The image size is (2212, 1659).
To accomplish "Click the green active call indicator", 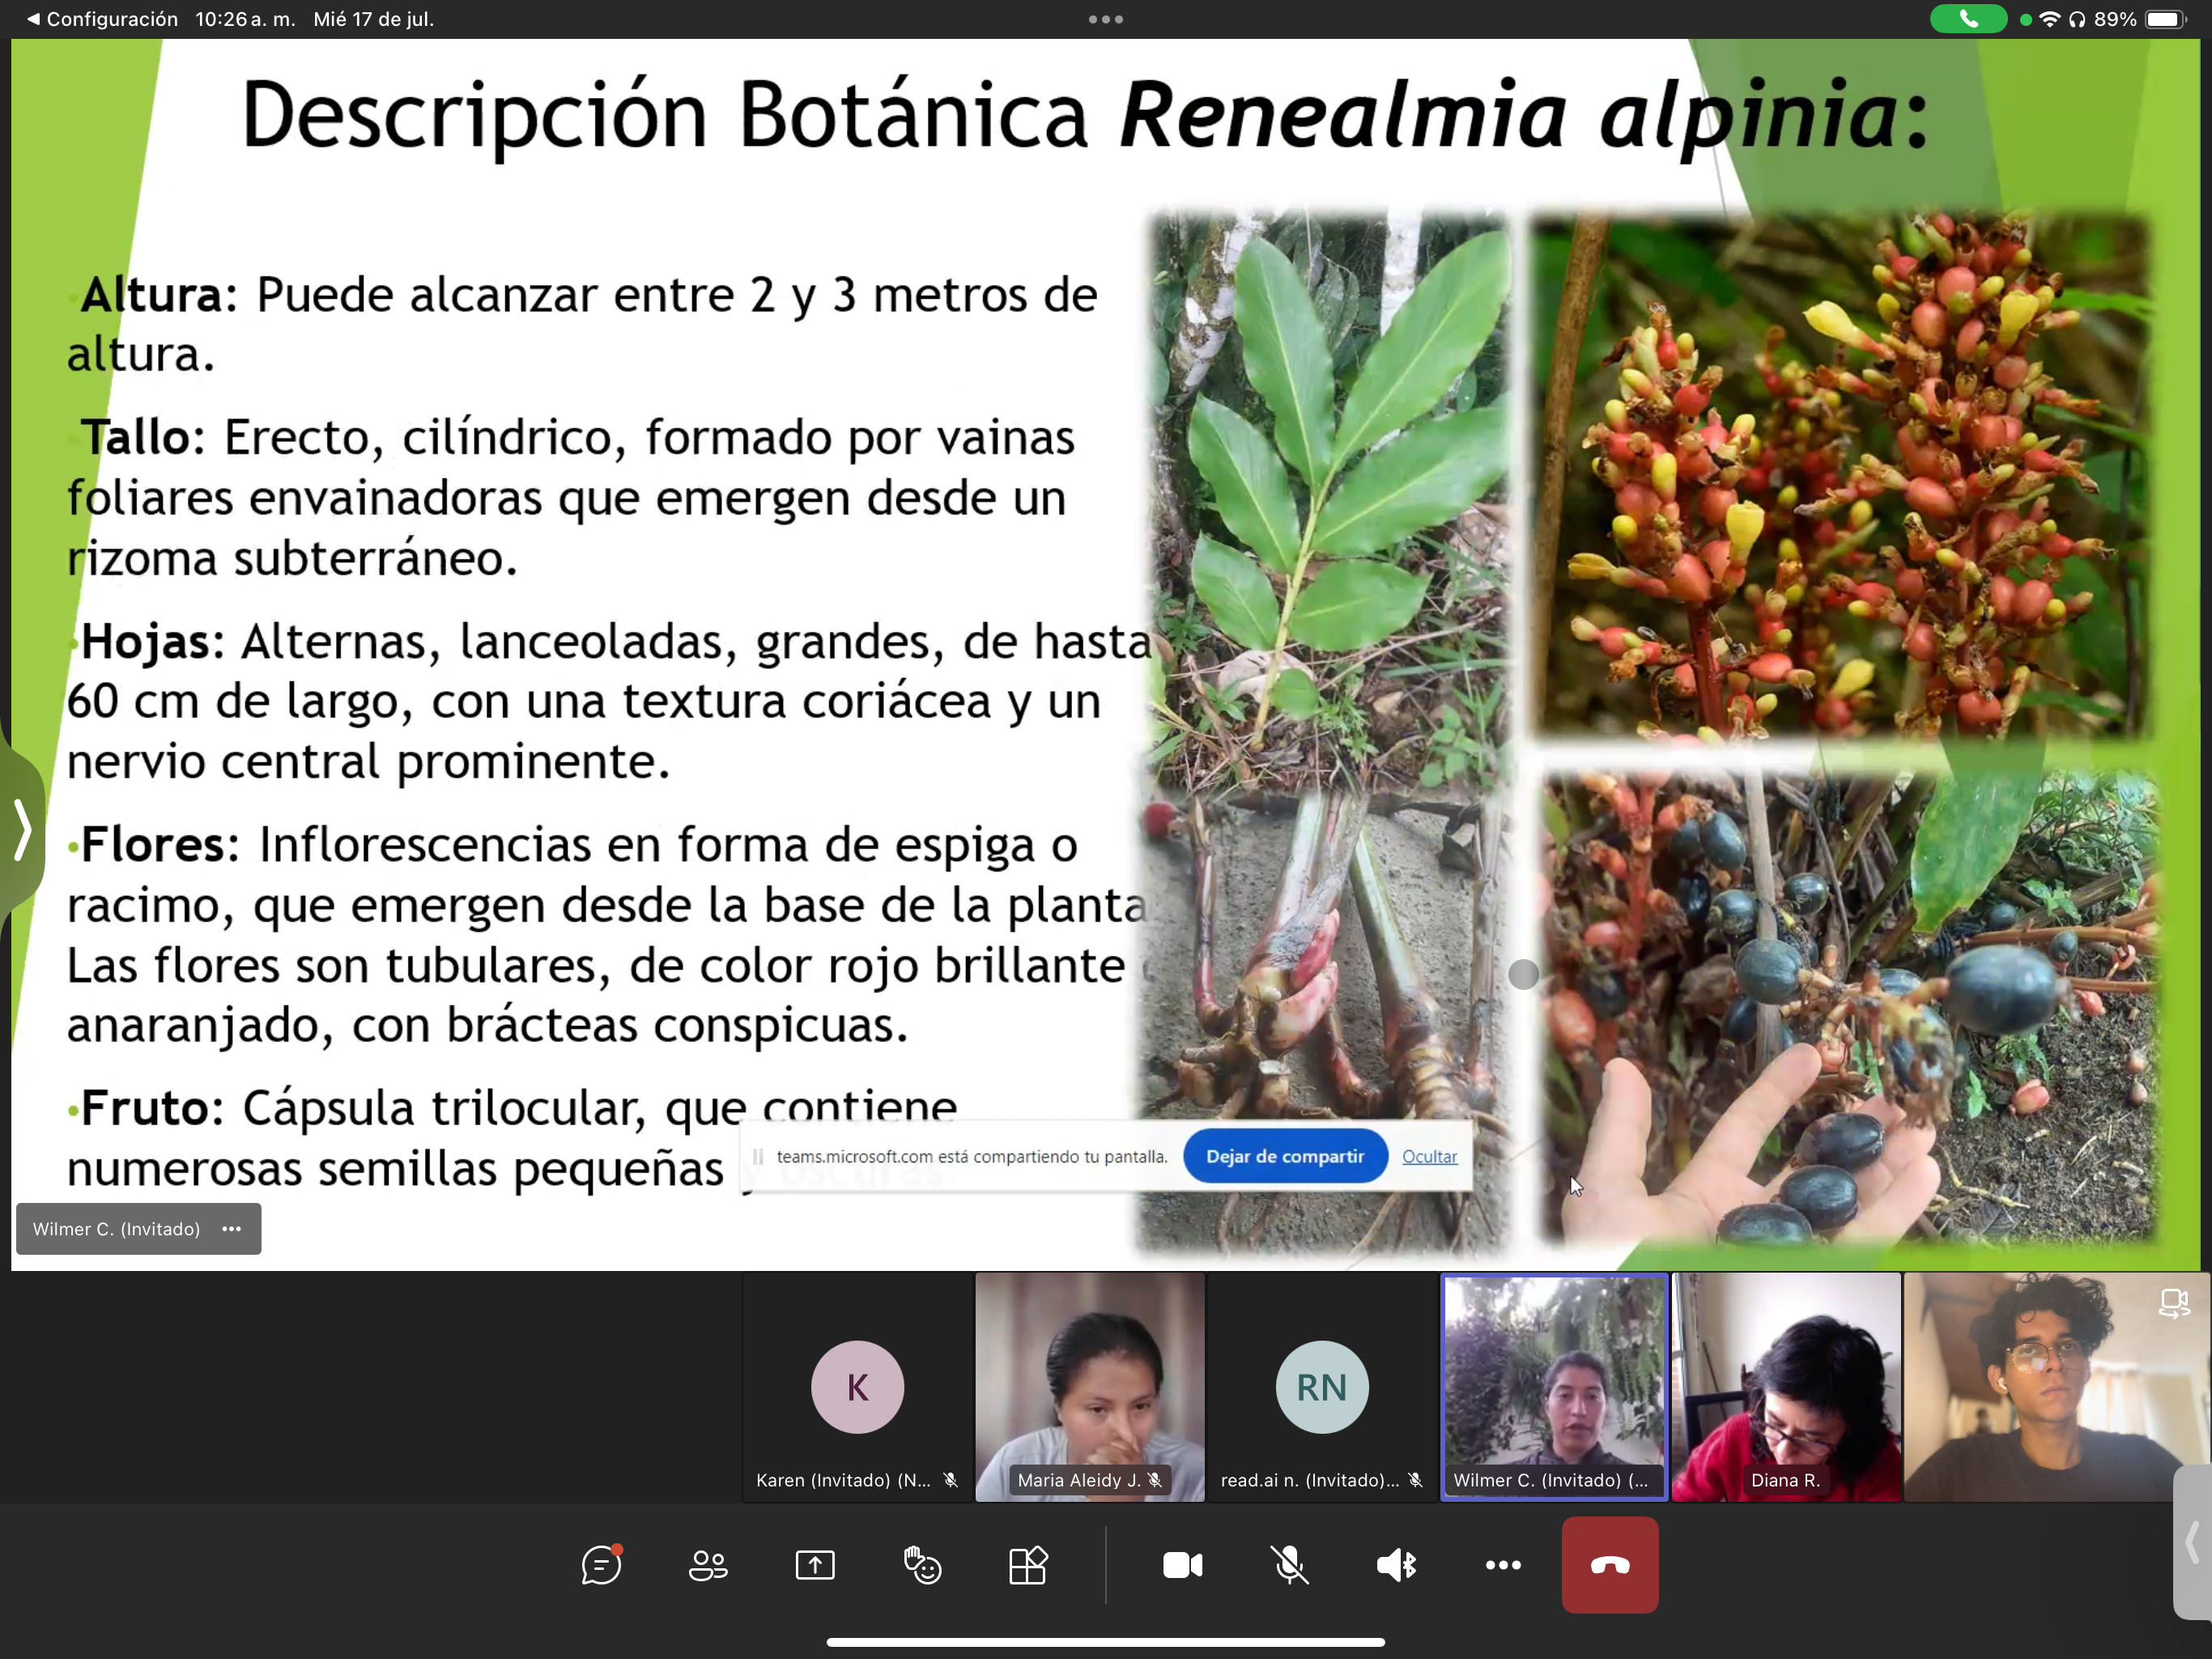I will coord(1967,19).
